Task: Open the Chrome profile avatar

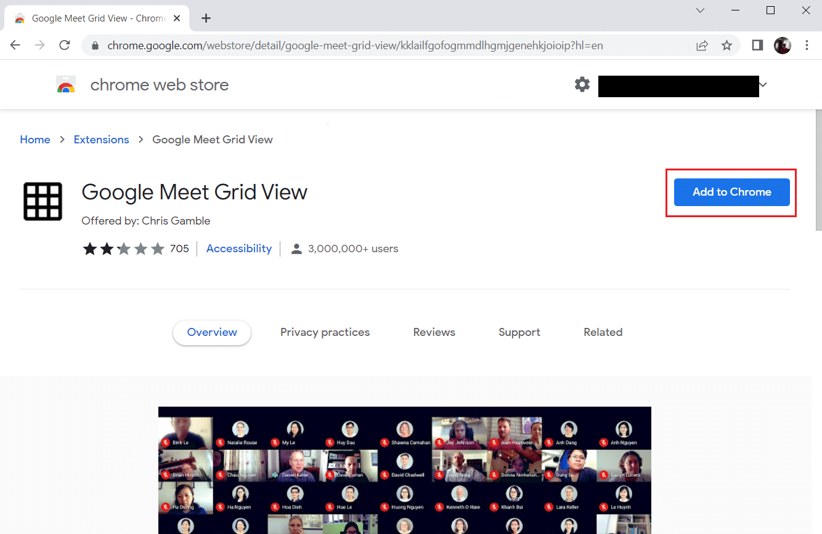Action: click(783, 45)
